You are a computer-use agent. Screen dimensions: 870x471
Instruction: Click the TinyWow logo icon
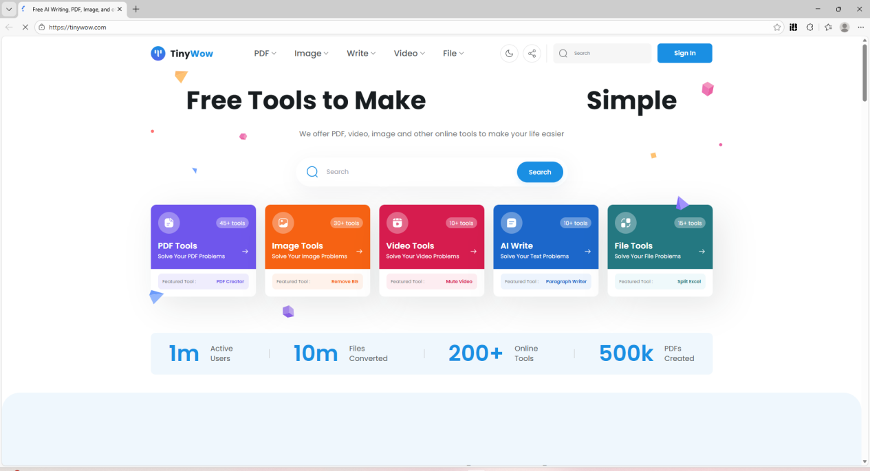[x=158, y=53]
